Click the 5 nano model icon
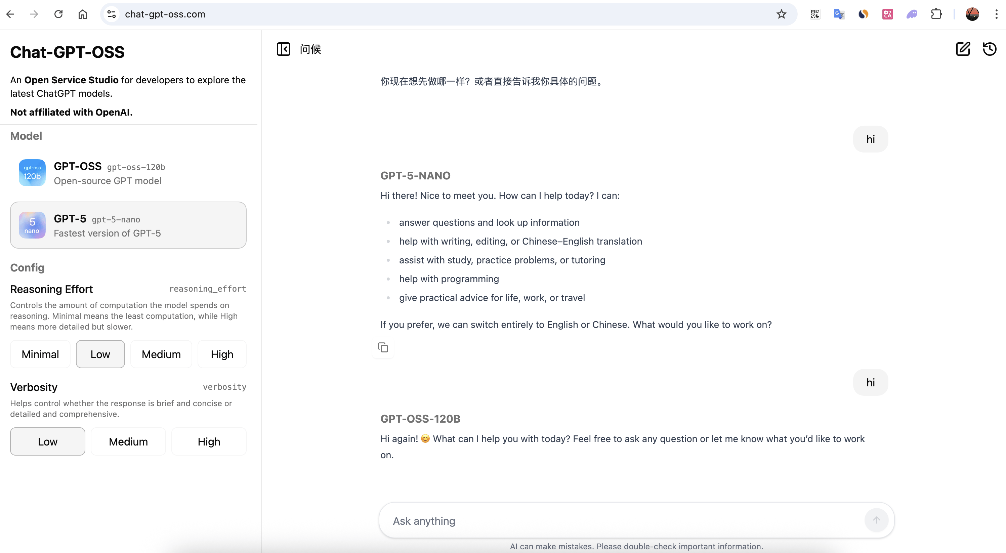This screenshot has height=553, width=1006. point(32,225)
